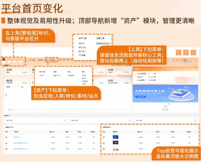
Task: Expand the account dropdown arrow at header right
Action: (195, 60)
